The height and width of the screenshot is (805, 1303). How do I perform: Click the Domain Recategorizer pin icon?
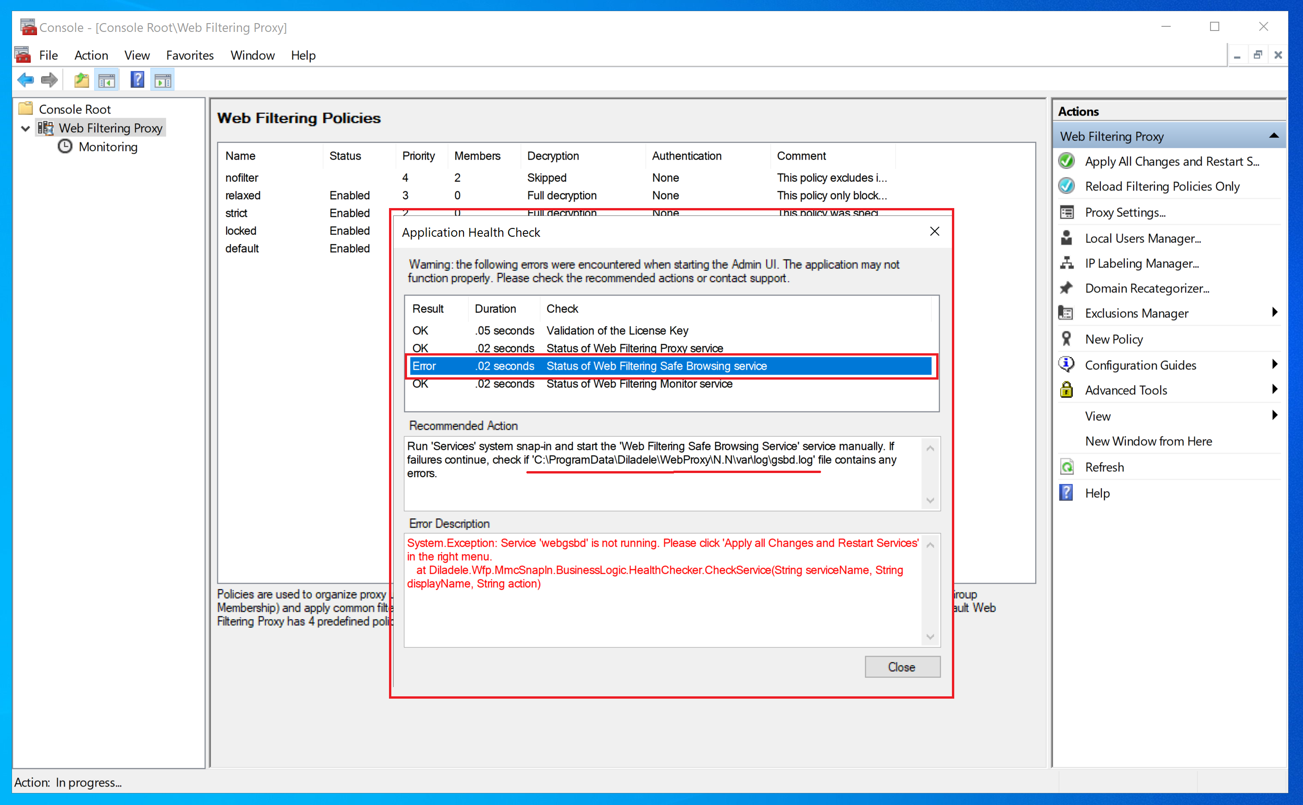1067,288
